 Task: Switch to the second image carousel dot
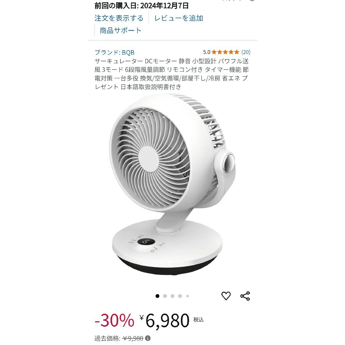tap(165, 296)
